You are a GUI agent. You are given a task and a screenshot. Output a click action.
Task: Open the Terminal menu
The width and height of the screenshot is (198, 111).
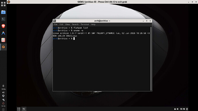85,24
